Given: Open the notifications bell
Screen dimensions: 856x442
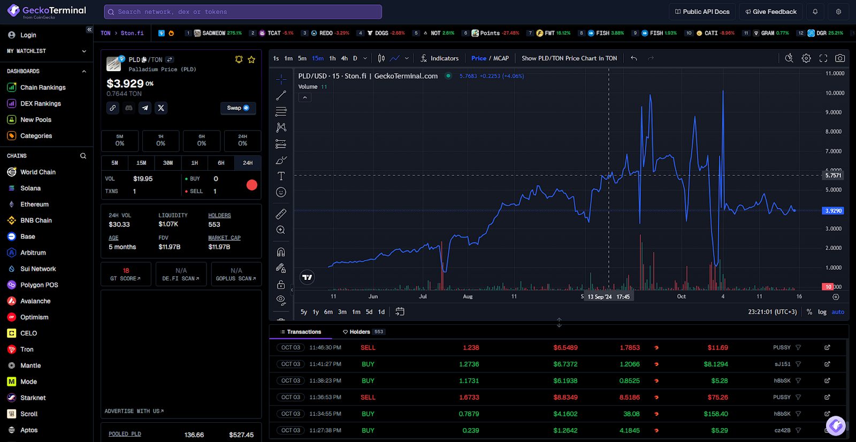Looking at the screenshot, I should tap(815, 12).
